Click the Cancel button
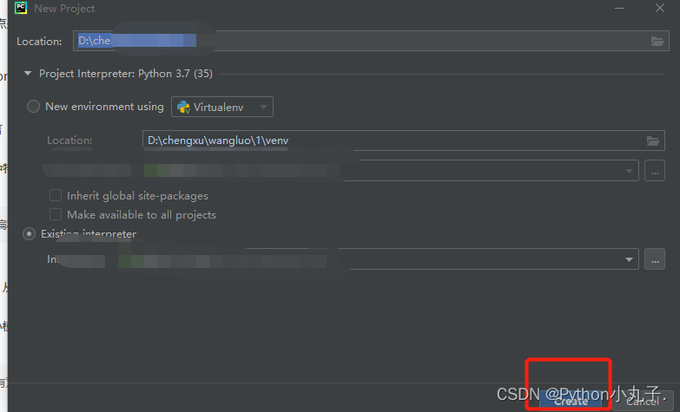680x412 pixels. tap(643, 402)
